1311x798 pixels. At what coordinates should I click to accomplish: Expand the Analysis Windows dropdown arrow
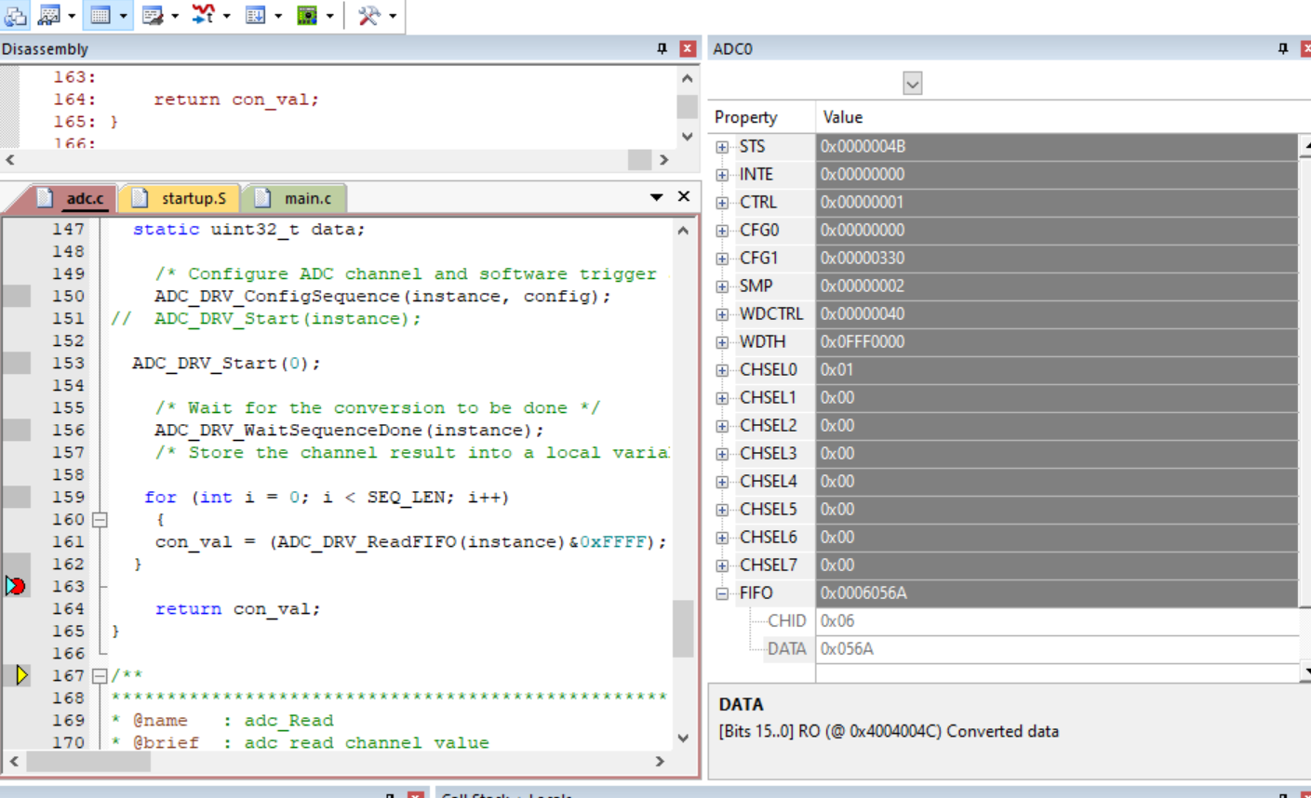pyautogui.click(x=226, y=16)
